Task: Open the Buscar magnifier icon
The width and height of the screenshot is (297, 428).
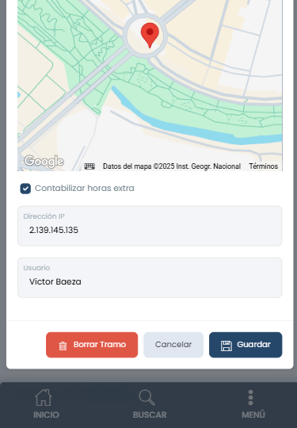Action: (147, 397)
